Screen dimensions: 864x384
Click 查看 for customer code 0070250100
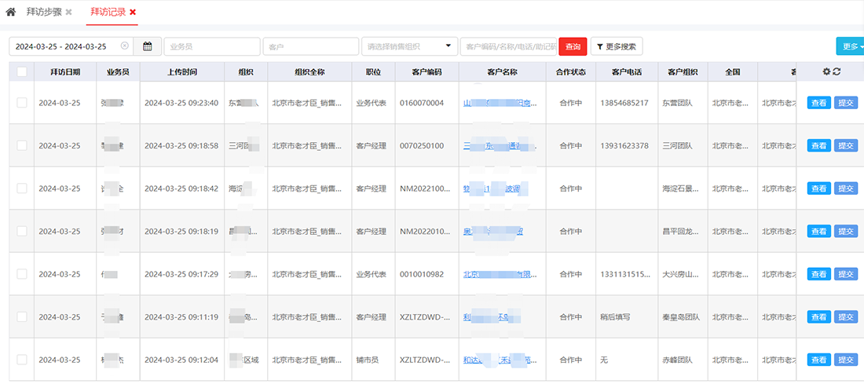coord(818,146)
